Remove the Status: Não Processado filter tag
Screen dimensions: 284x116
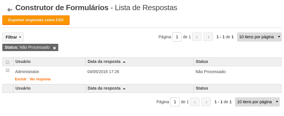(54, 48)
